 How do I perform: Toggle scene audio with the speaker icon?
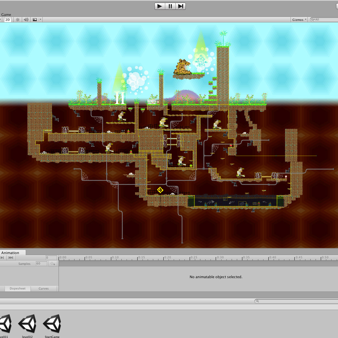tap(26, 20)
